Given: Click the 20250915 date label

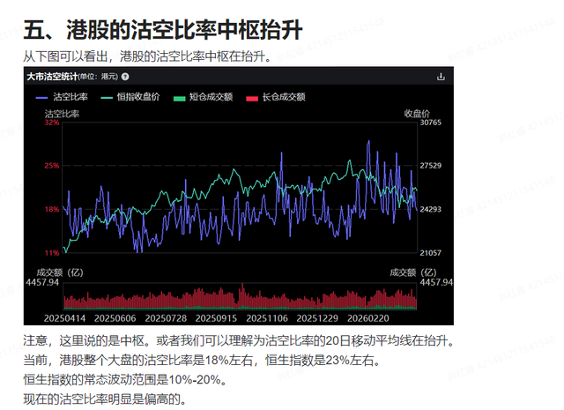Looking at the screenshot, I should coord(216,318).
